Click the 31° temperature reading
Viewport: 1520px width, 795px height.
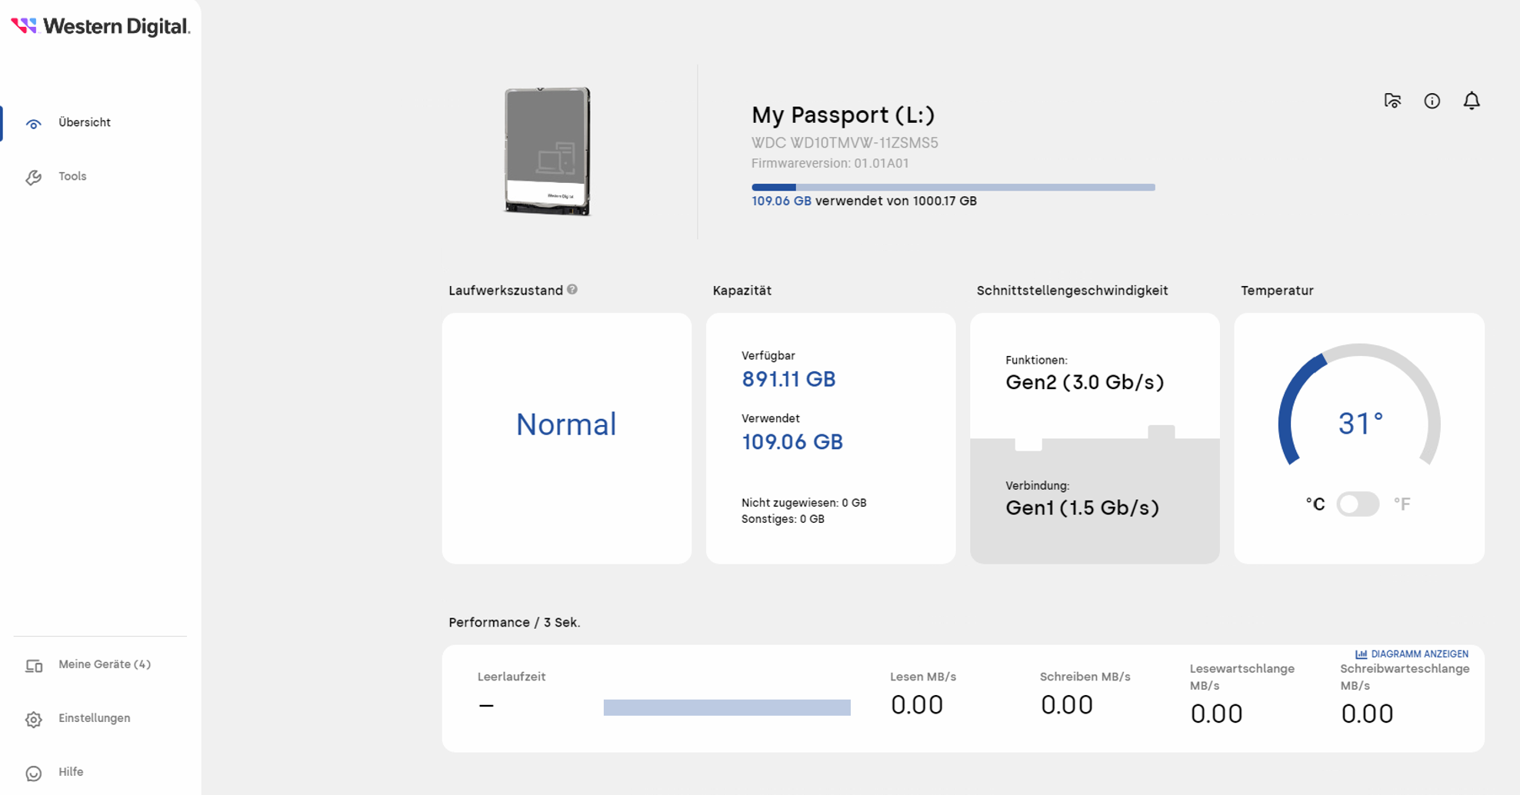tap(1361, 424)
